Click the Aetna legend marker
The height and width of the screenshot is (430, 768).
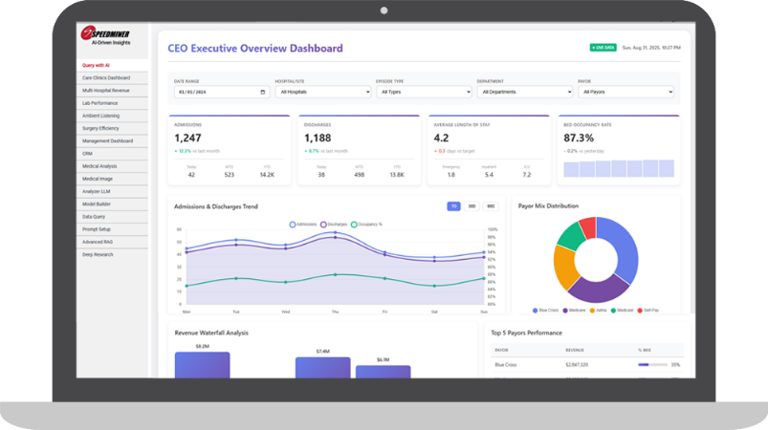tap(593, 311)
